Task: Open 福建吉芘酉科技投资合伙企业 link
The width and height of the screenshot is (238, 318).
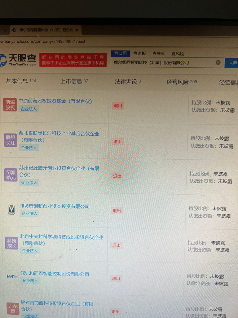Action: [57, 306]
